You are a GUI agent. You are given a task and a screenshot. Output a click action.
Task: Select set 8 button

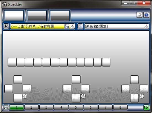click(120, 107)
